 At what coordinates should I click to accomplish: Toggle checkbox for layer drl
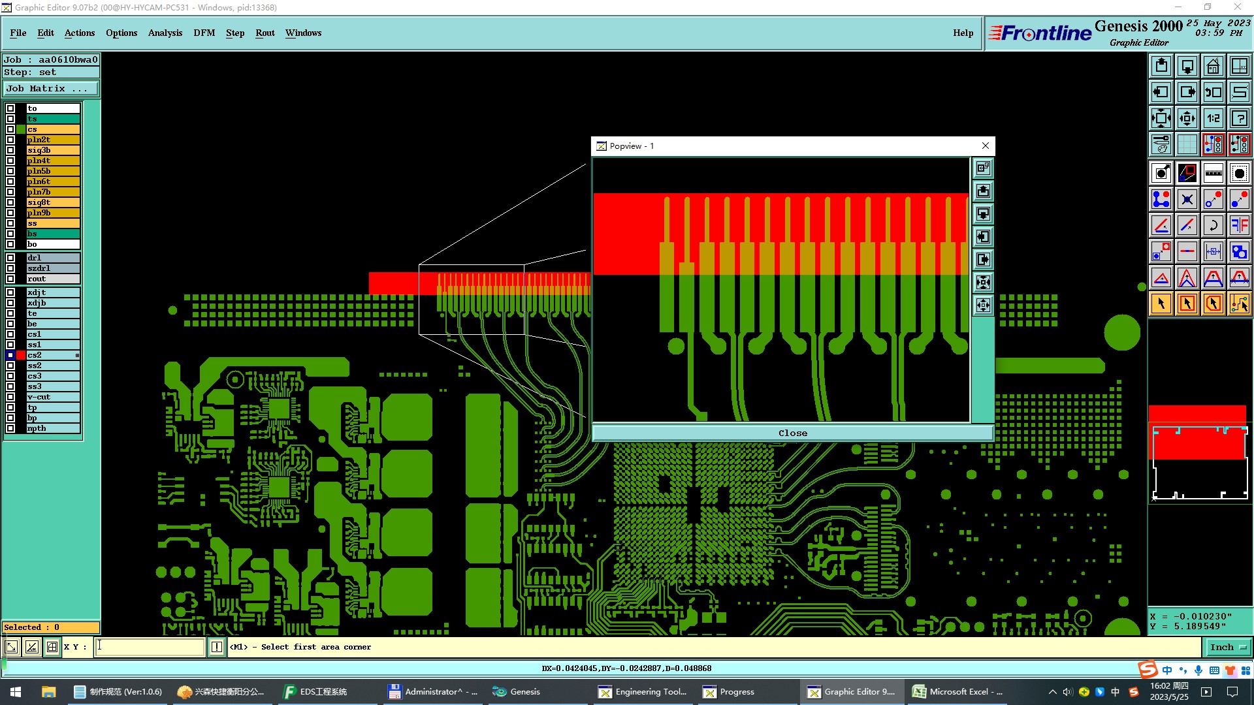pos(10,258)
